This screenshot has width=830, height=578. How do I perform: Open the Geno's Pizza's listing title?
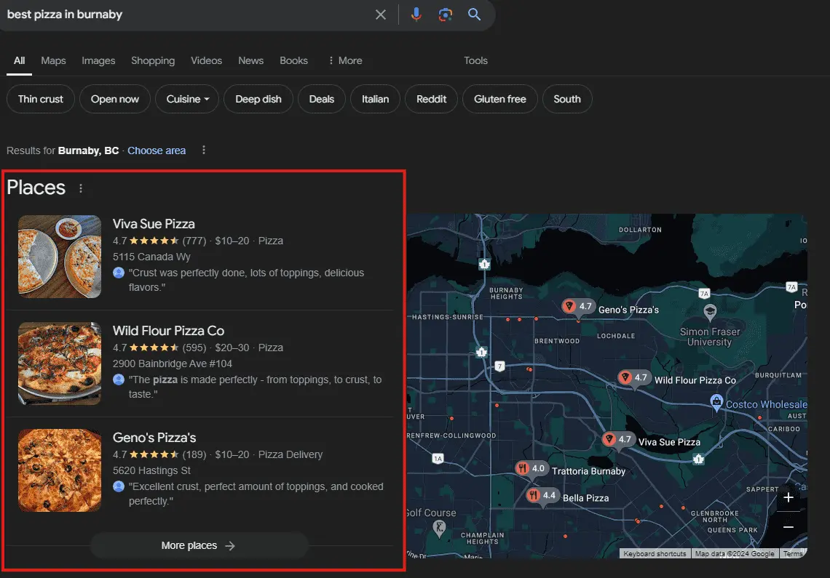[154, 438]
